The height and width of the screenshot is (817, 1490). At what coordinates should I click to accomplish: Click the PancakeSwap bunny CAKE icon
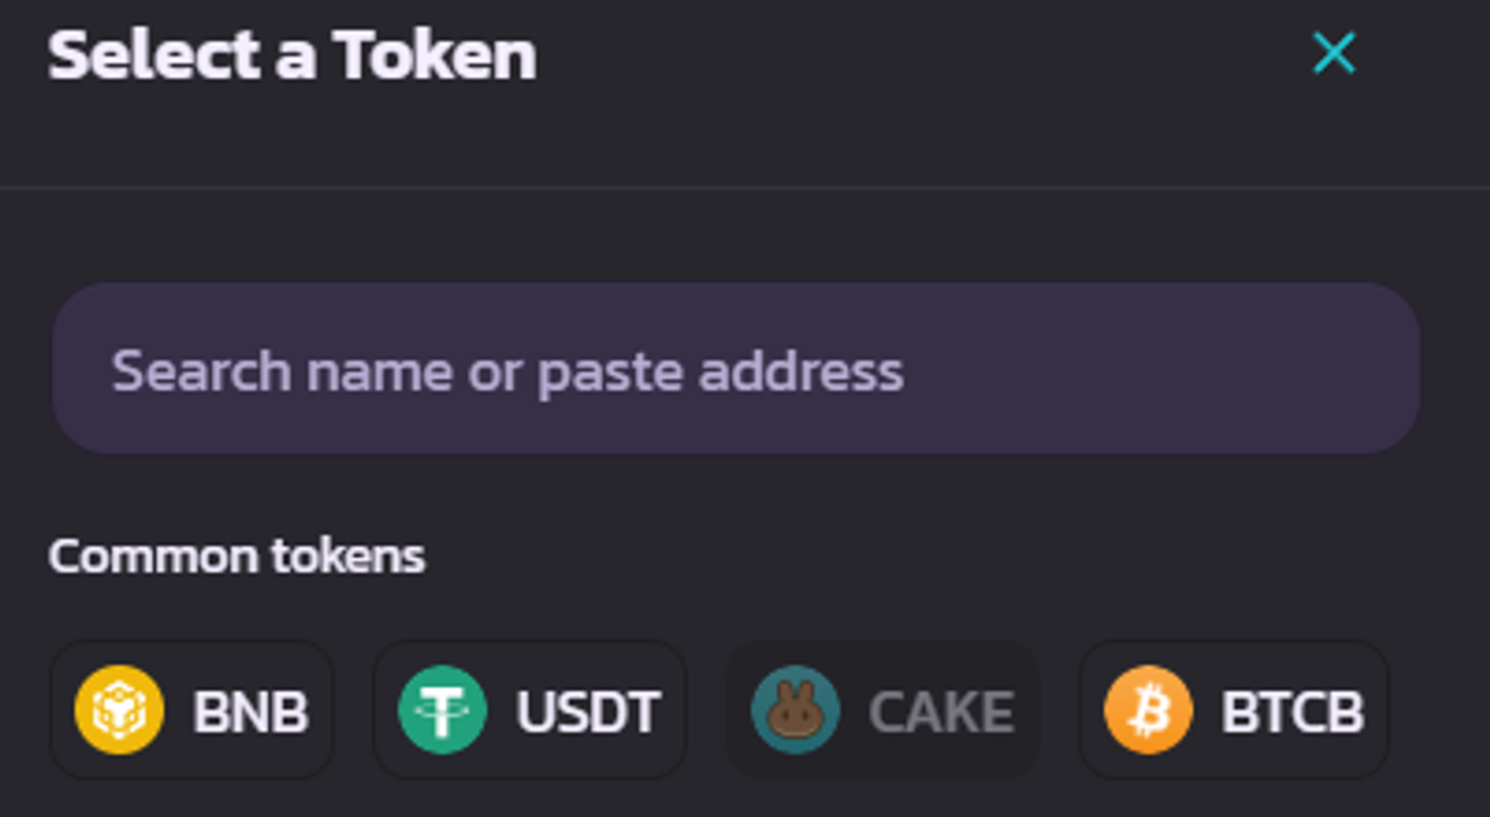click(795, 710)
